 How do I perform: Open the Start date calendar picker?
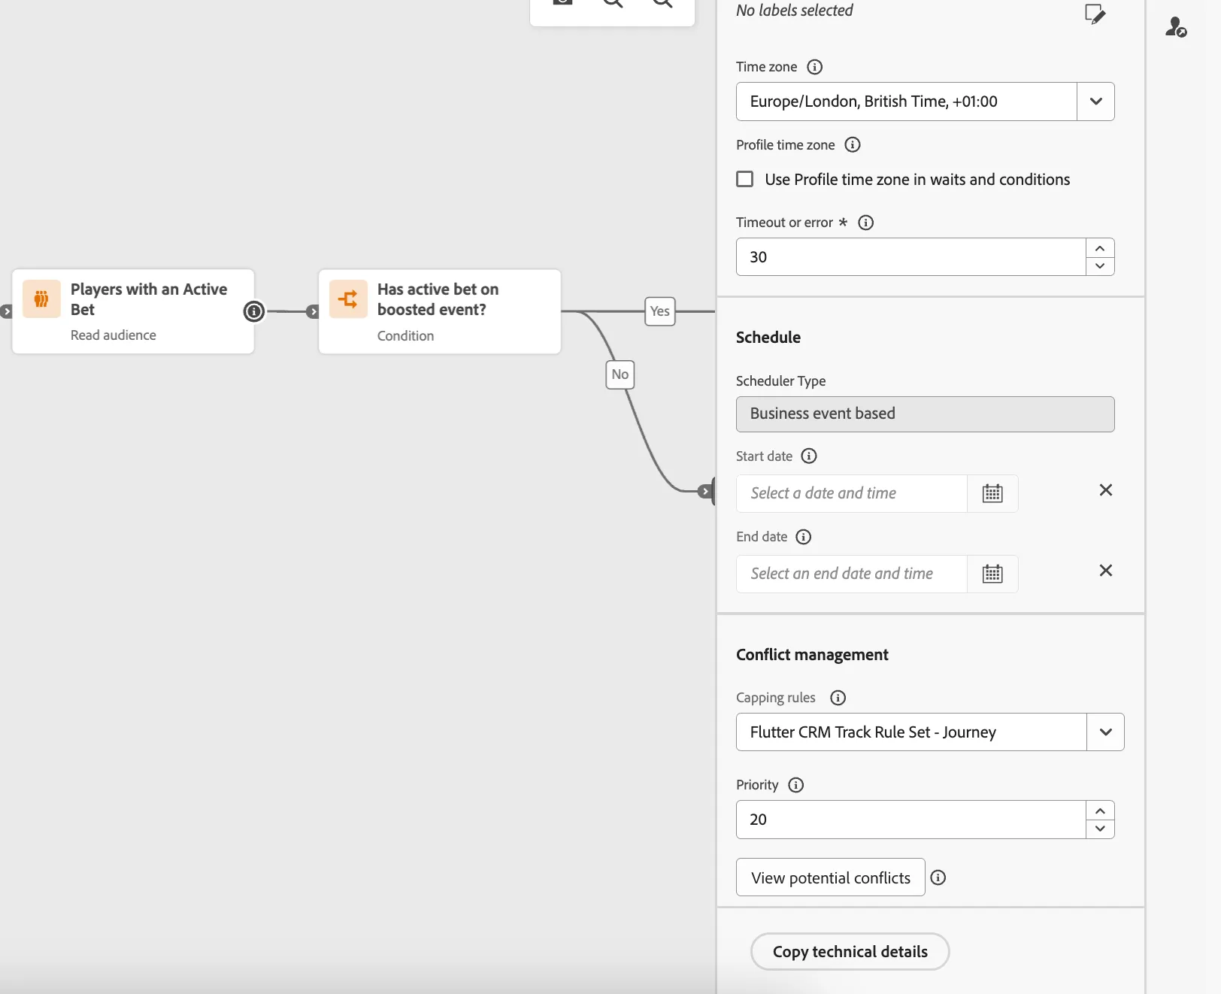(992, 493)
